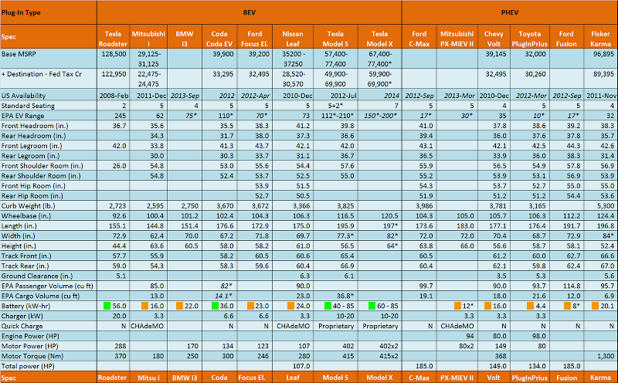Select the "Curb Weight (lb.)" row label

pyautogui.click(x=28, y=205)
